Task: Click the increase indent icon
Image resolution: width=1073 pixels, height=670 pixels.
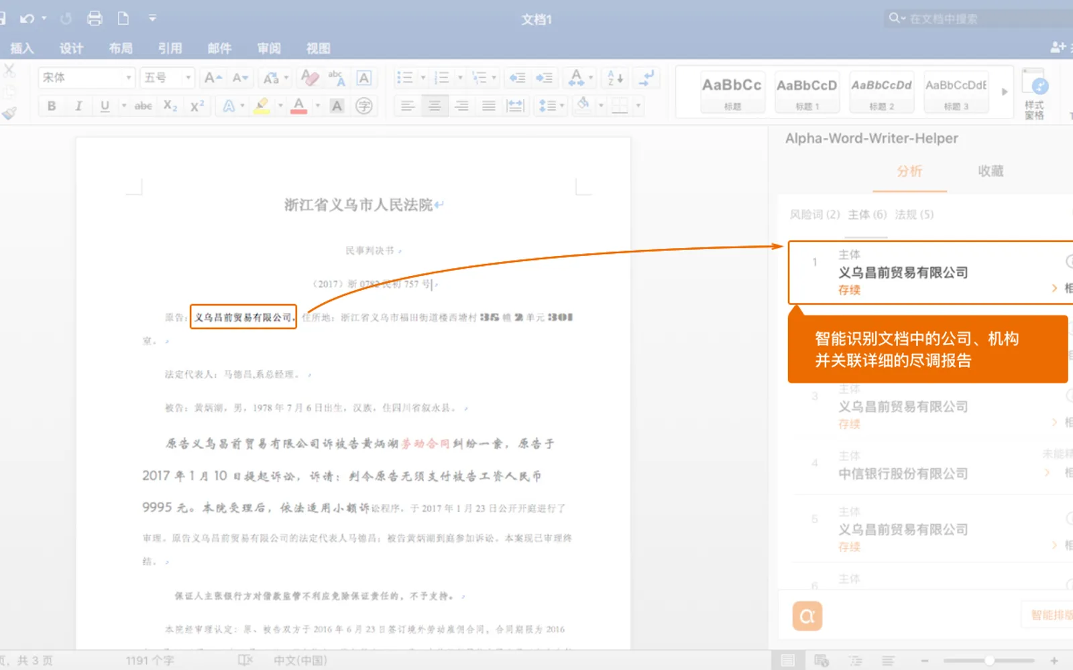Action: 544,78
